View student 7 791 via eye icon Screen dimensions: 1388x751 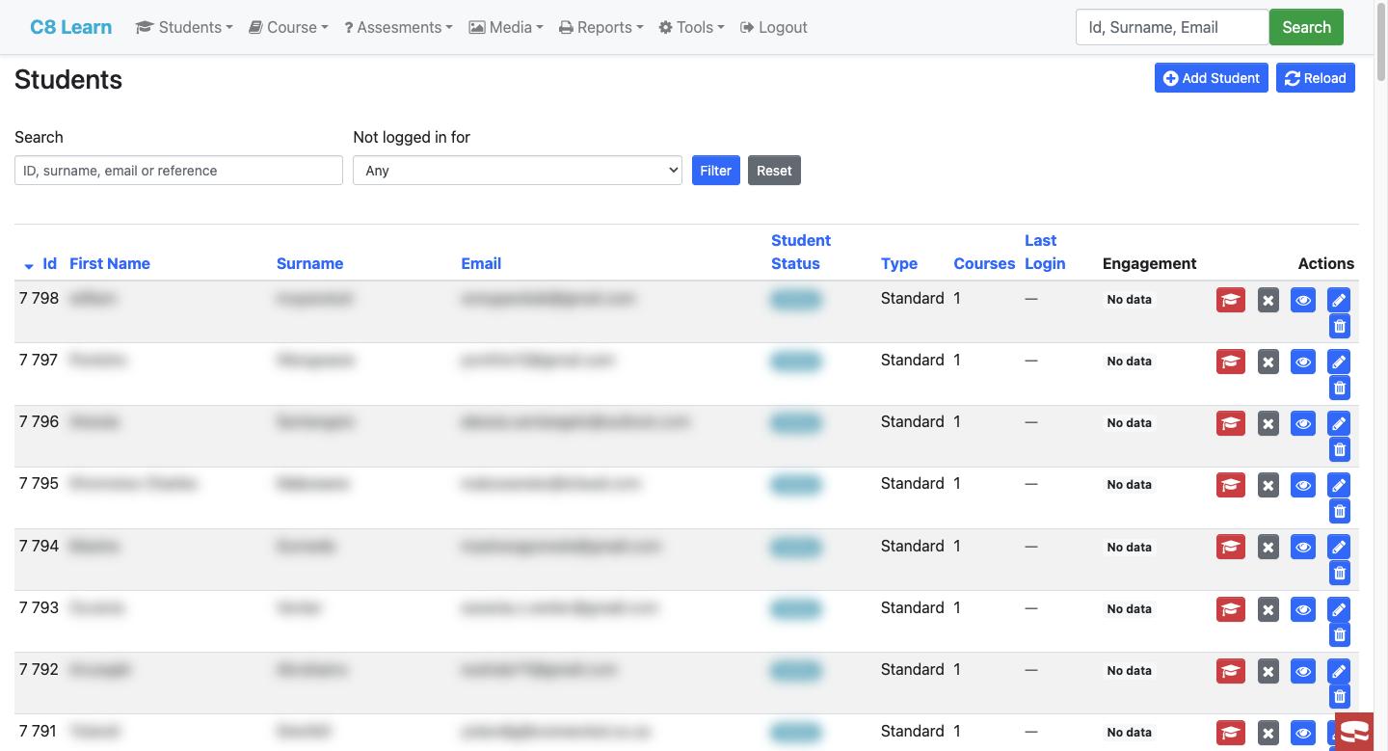1303,733
